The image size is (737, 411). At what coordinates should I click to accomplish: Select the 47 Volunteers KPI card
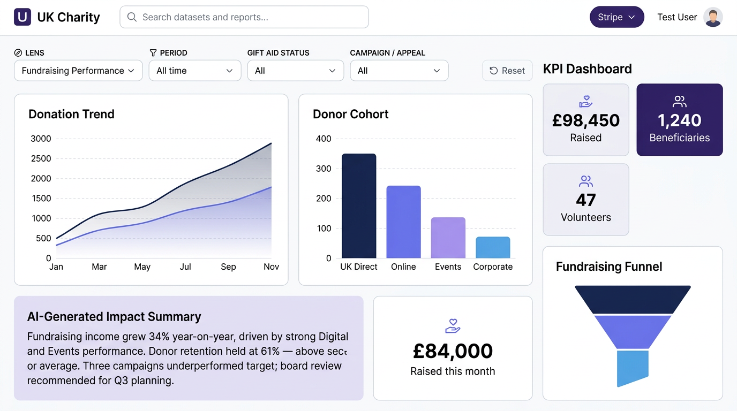pyautogui.click(x=586, y=200)
